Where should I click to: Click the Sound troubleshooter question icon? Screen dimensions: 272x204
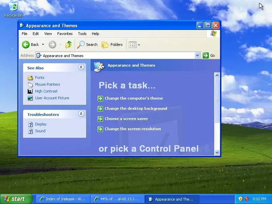30,131
